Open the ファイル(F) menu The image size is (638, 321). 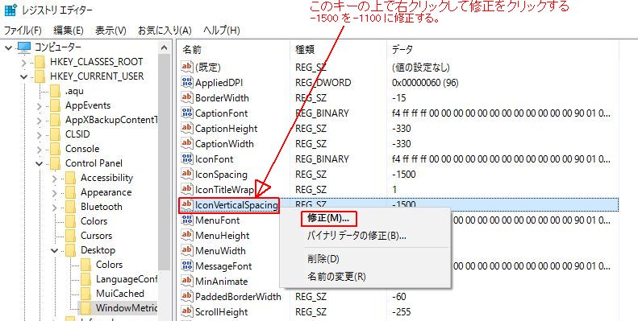pos(23,31)
